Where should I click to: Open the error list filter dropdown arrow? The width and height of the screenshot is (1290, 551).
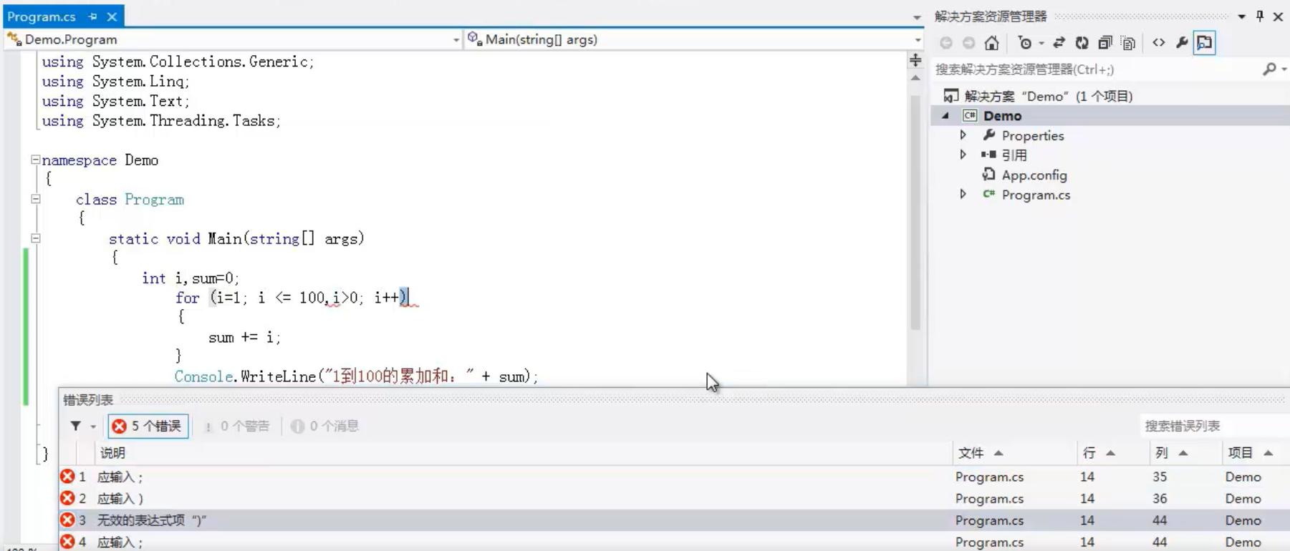pos(93,426)
